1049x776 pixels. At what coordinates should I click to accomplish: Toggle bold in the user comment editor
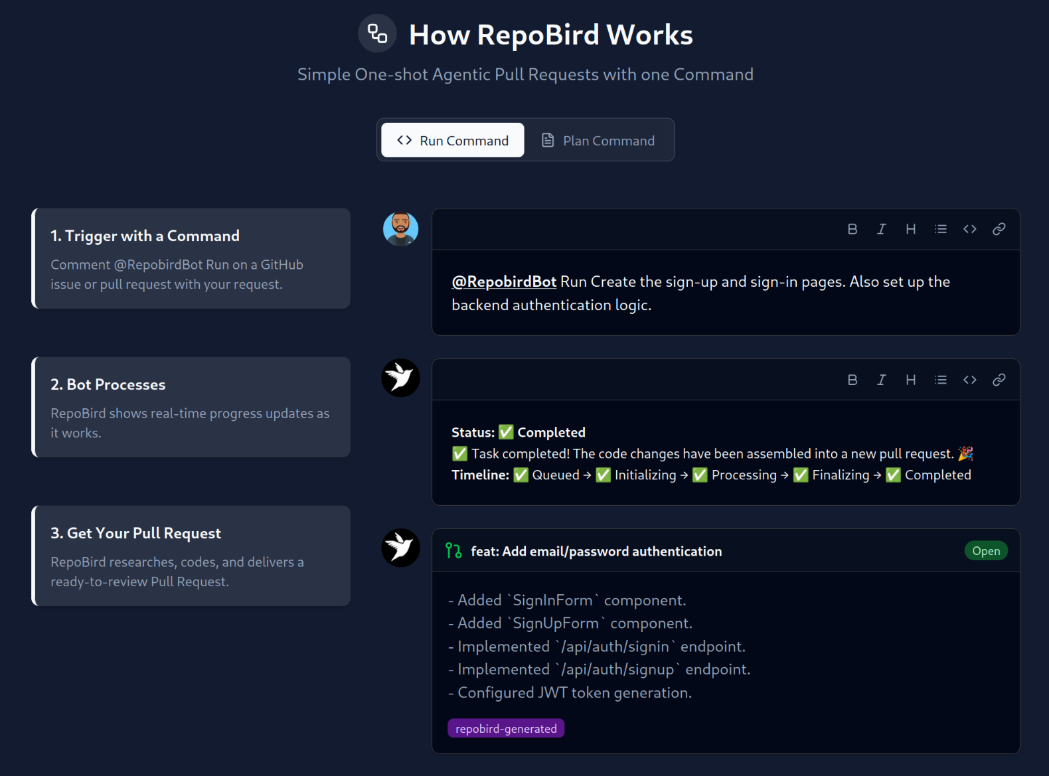coord(852,229)
